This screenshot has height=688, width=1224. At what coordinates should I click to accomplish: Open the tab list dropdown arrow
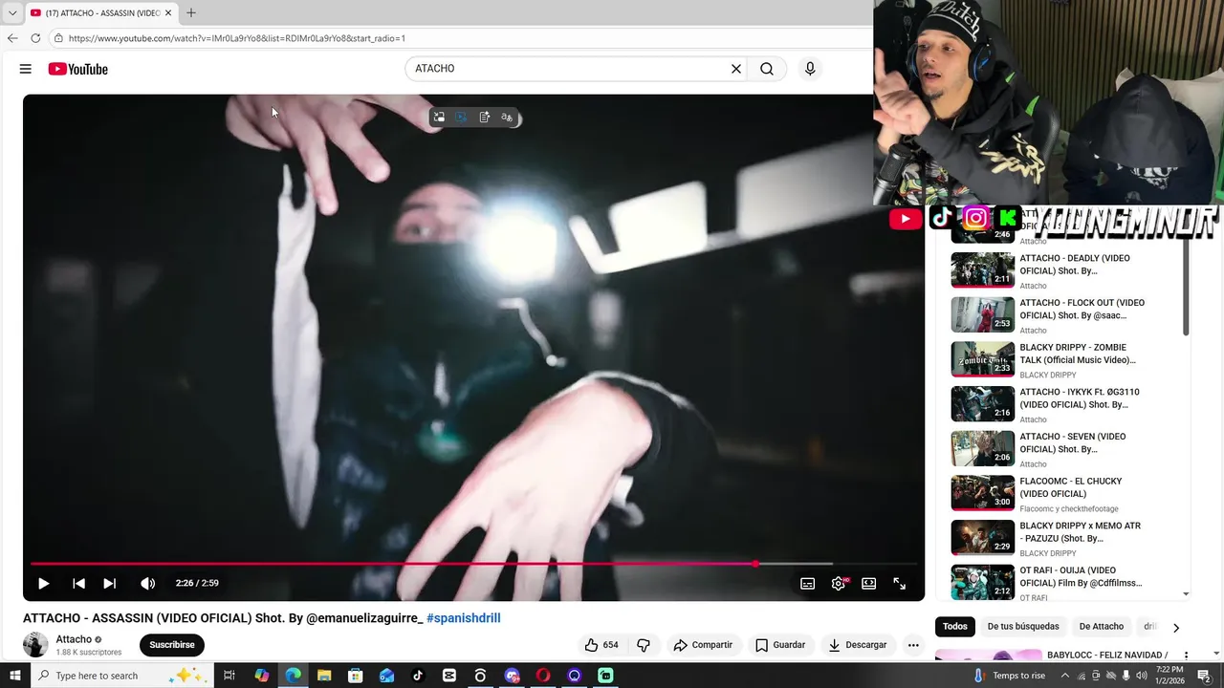11,12
